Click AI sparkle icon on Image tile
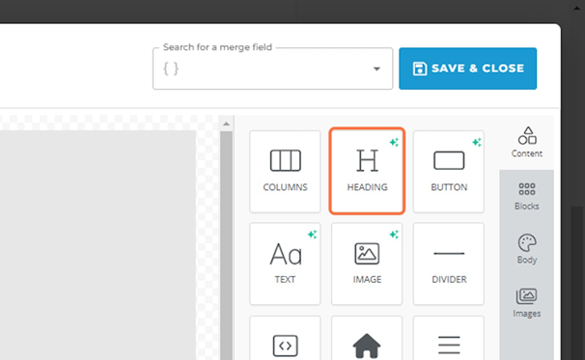585x360 pixels. (x=395, y=235)
